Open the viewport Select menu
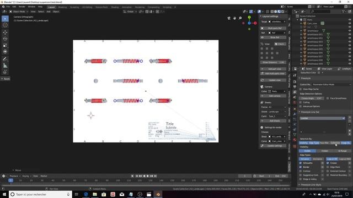Screen dimensions: 353x198 point(41,12)
